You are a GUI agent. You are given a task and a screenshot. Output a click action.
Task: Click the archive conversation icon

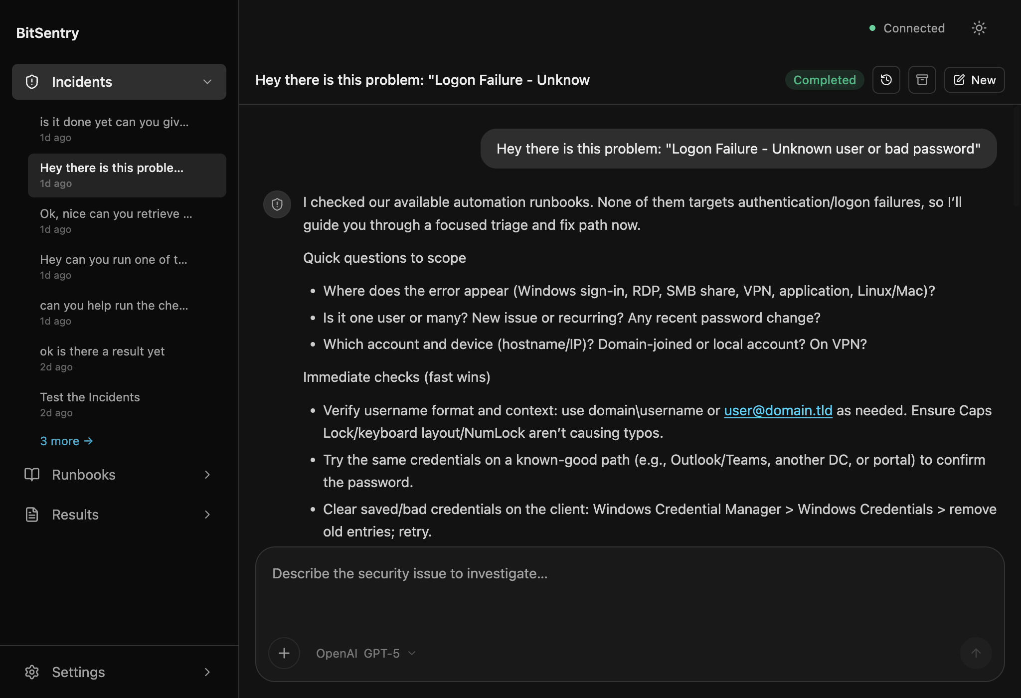[x=922, y=80]
